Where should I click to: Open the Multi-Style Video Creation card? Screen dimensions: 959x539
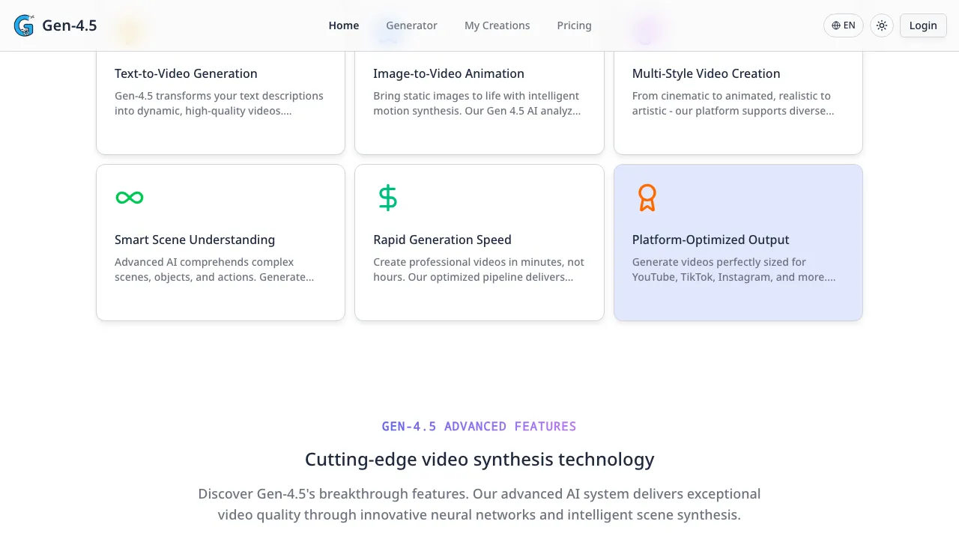pos(738,105)
